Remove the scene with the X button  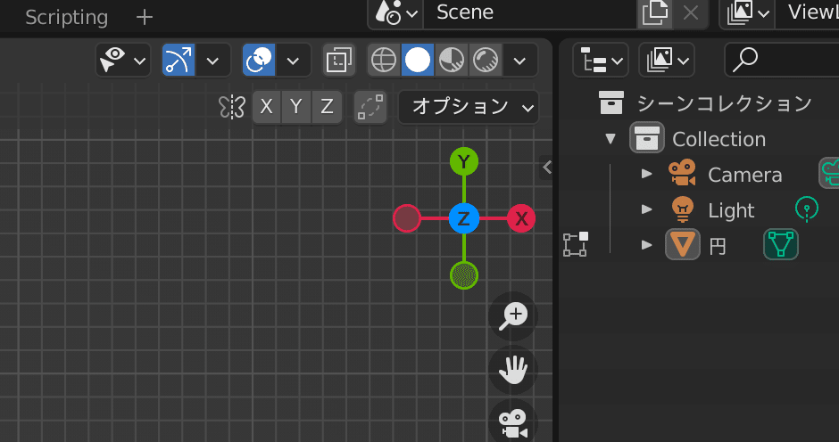coord(691,12)
